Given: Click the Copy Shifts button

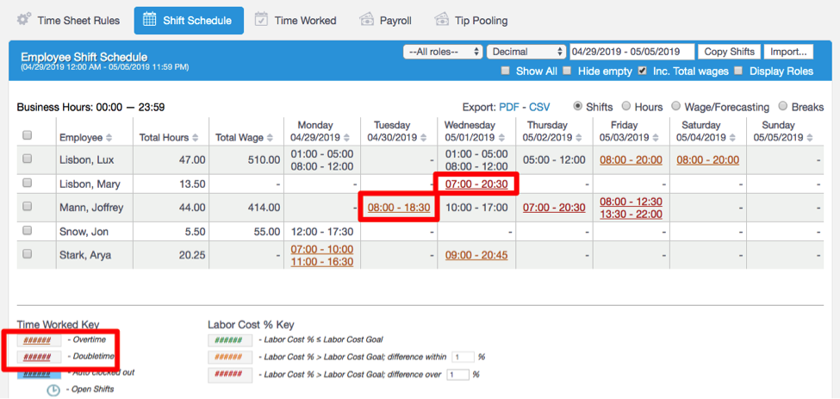Looking at the screenshot, I should [x=729, y=52].
